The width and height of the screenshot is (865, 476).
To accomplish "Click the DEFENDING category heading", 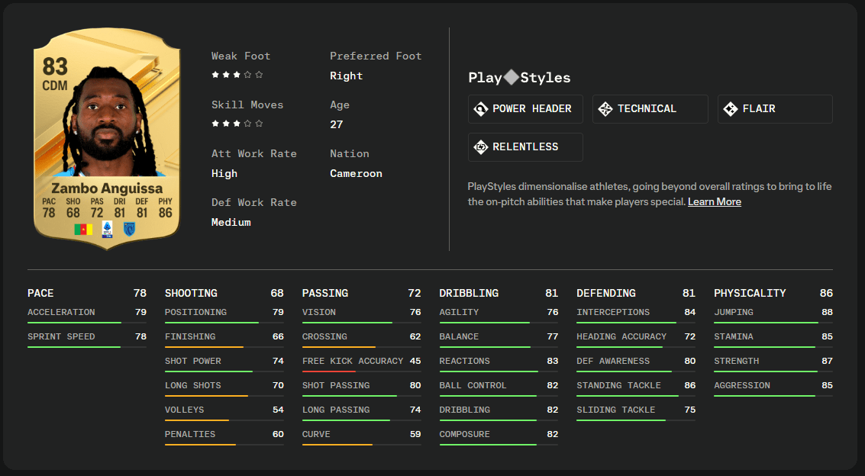I will coord(606,293).
